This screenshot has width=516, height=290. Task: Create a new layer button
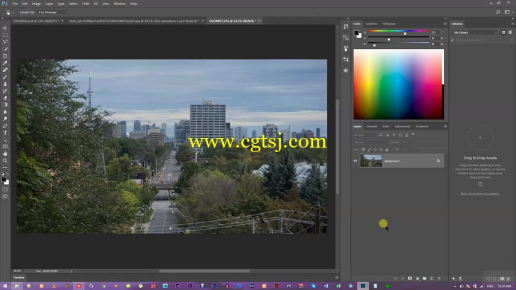click(432, 278)
